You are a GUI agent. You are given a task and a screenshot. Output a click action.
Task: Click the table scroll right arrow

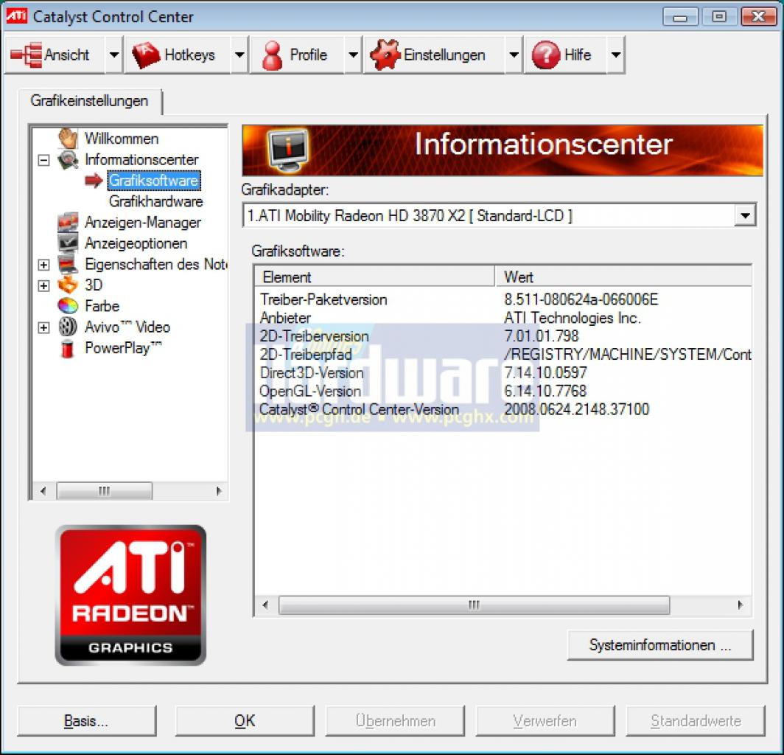[740, 605]
